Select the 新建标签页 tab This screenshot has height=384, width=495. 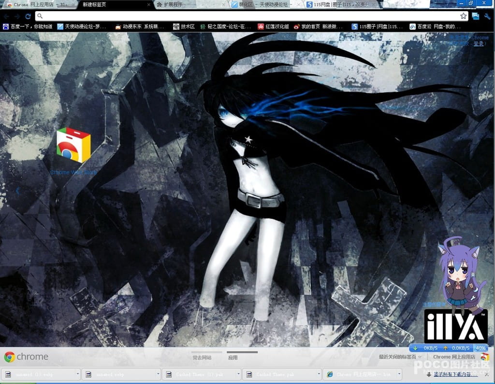pyautogui.click(x=114, y=5)
